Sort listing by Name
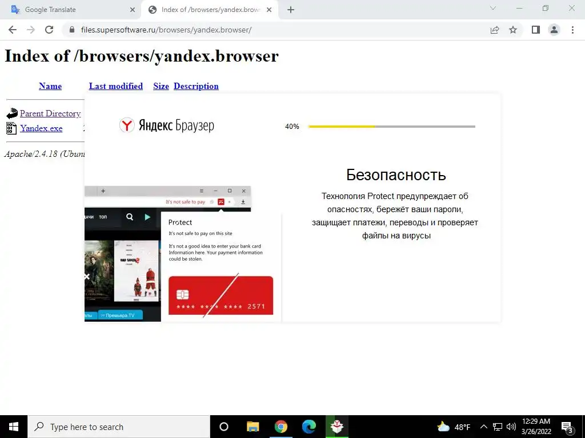Screen dimensions: 585x438 coord(50,86)
